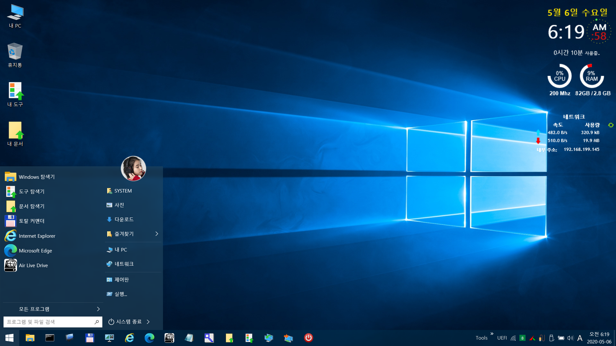
Task: Click the 0시간 10분 uptime text
Action: pos(577,53)
